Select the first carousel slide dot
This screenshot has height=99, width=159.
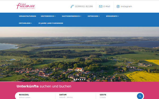coord(74,79)
